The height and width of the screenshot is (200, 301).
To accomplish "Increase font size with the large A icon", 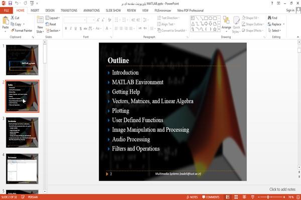I will pos(98,20).
